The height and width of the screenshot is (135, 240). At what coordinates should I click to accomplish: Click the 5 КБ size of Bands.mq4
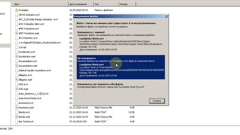tap(132, 117)
